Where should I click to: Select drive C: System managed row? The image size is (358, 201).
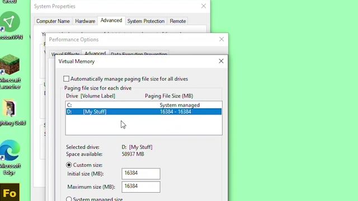click(x=144, y=105)
